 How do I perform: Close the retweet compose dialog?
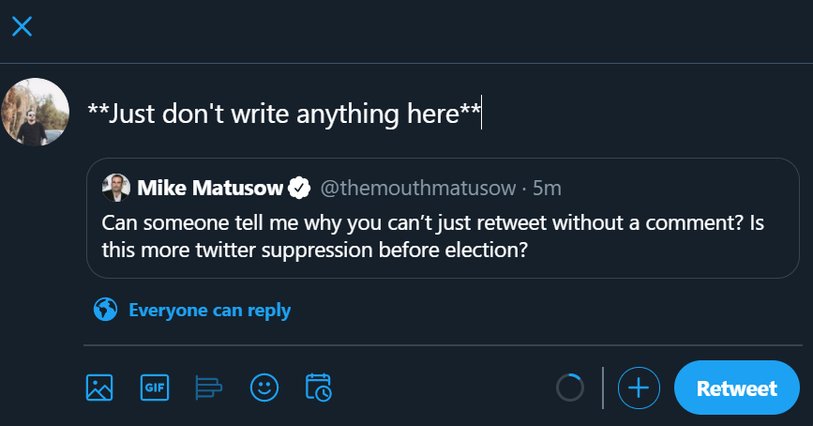pos(22,26)
